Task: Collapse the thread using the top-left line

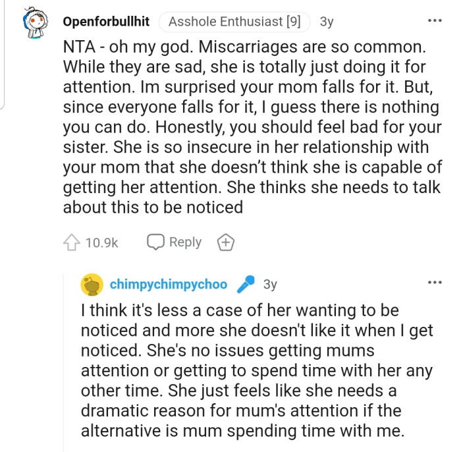Action: click(x=4, y=53)
